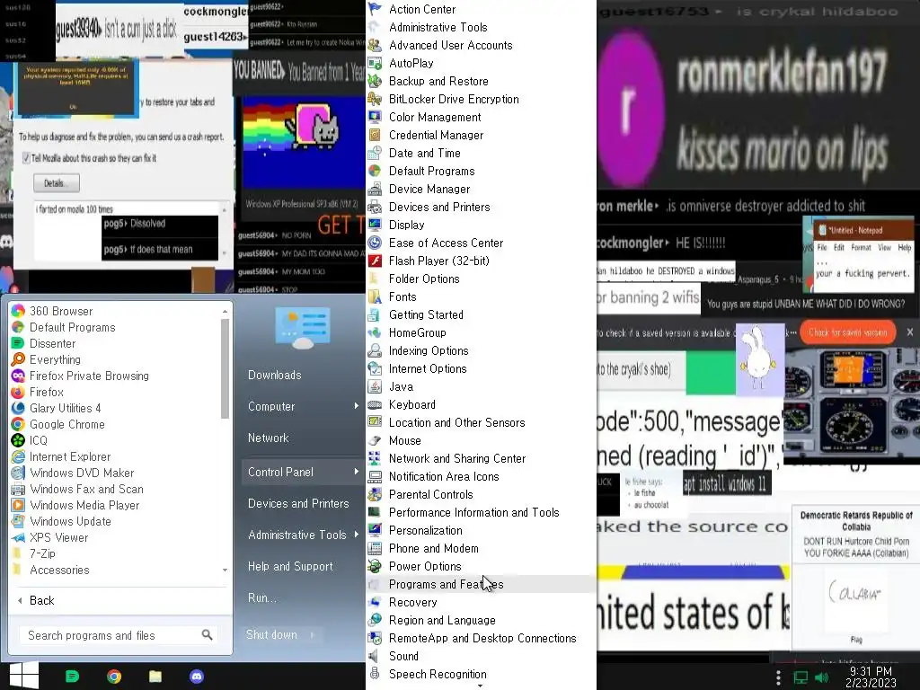The width and height of the screenshot is (920, 690).
Task: Click the Chrome icon in the taskbar
Action: 114,677
